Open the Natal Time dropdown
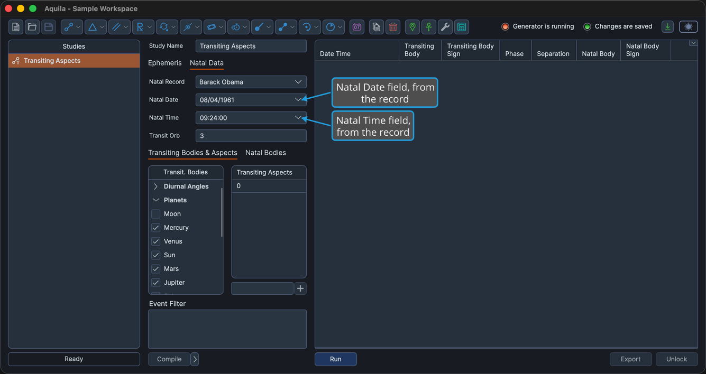706x374 pixels. (298, 117)
